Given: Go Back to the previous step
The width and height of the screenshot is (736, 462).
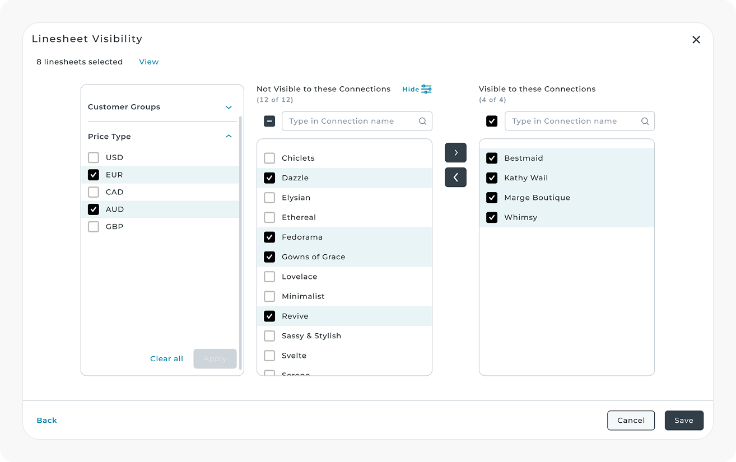Looking at the screenshot, I should (46, 421).
